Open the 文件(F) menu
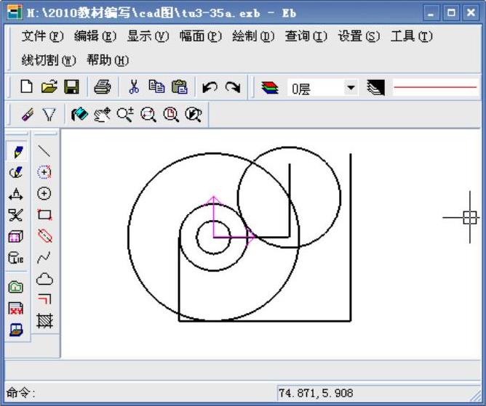Screen dimensions: 486x406 (x=42, y=36)
